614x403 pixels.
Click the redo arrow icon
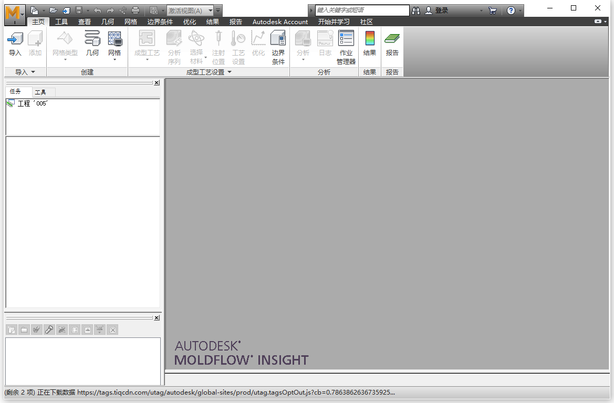coord(110,10)
